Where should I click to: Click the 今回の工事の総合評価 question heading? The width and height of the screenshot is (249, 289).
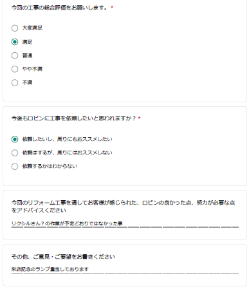59,8
